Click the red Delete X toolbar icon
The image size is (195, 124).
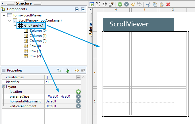click(x=168, y=4)
